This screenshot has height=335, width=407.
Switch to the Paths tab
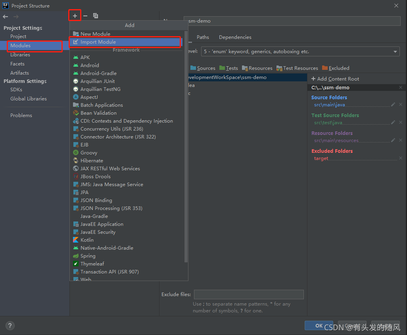203,37
